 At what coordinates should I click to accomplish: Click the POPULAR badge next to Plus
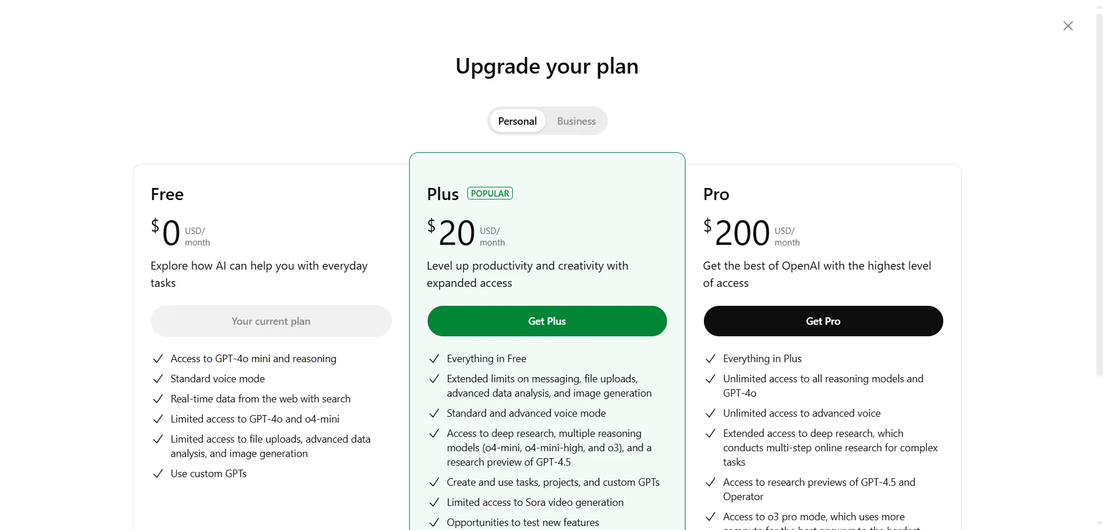point(490,194)
